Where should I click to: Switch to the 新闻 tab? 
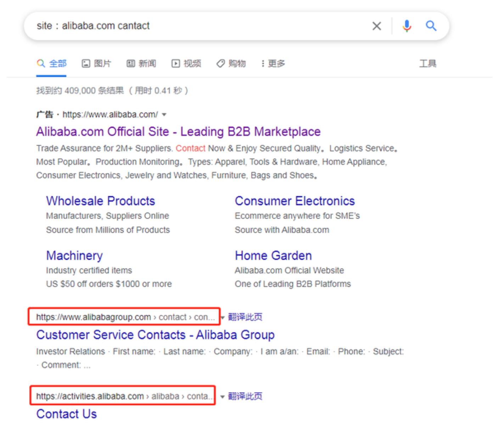click(141, 63)
